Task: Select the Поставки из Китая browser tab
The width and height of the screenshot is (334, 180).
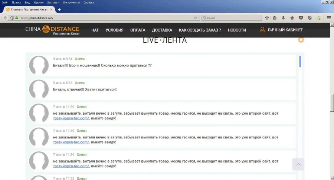Action: point(29,10)
